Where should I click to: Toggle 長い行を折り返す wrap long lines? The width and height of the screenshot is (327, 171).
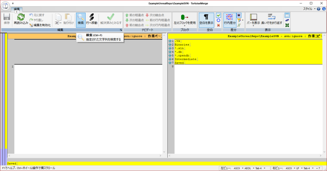[272, 19]
